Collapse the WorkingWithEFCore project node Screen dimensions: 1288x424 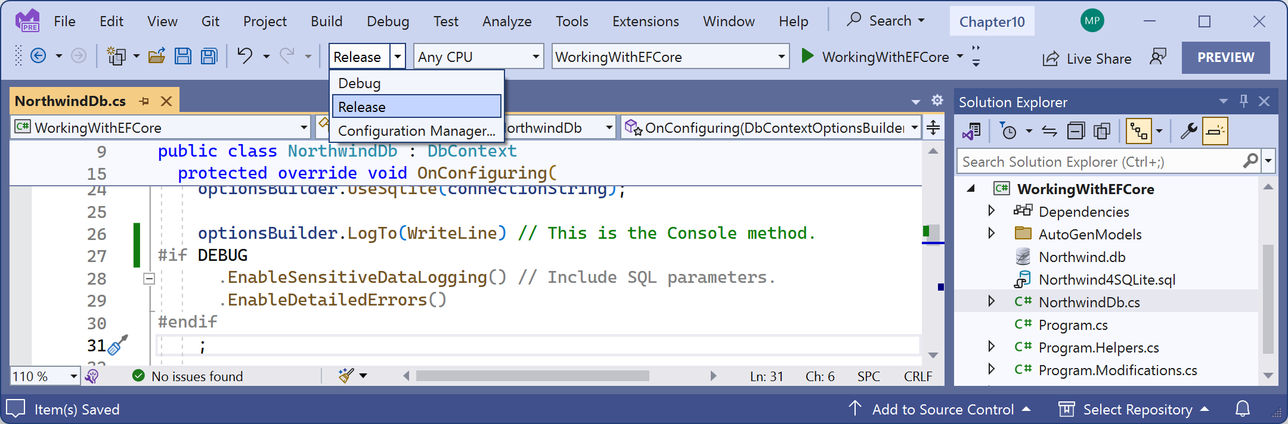(971, 188)
